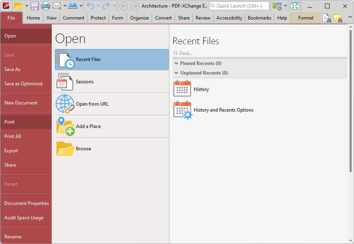
Task: Select Print in the File sidebar
Action: (x=26, y=122)
